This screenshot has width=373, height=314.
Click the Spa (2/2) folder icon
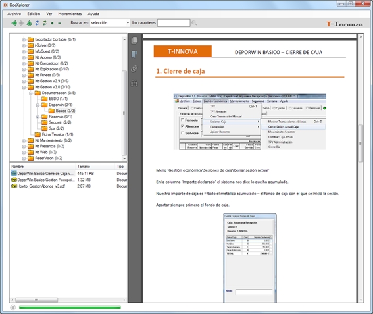click(45, 128)
